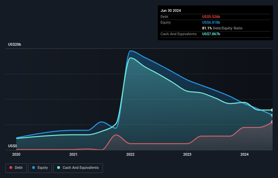The width and height of the screenshot is (278, 178).
Task: Click the Debt row label in tooltip
Action: (x=164, y=17)
